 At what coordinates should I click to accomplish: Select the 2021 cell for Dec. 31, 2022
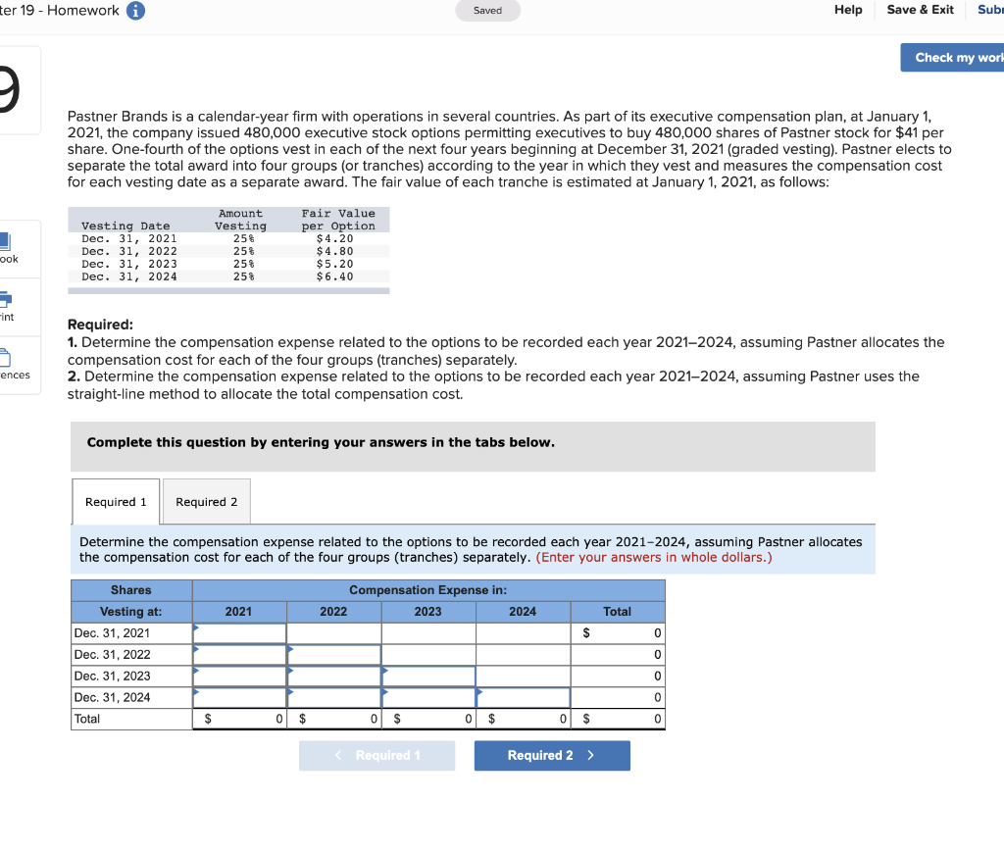click(239, 655)
